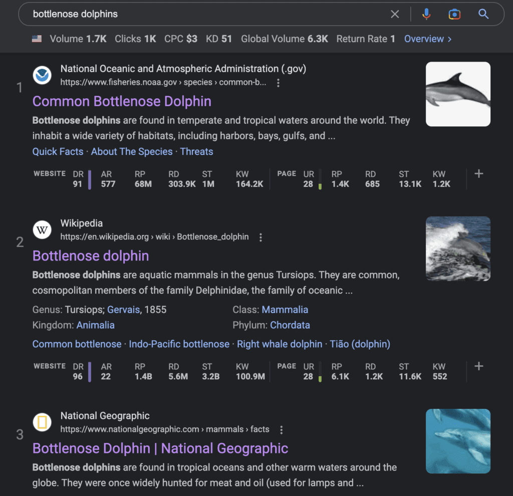The width and height of the screenshot is (513, 496).
Task: Follow the About The Species sitelink
Action: point(132,151)
